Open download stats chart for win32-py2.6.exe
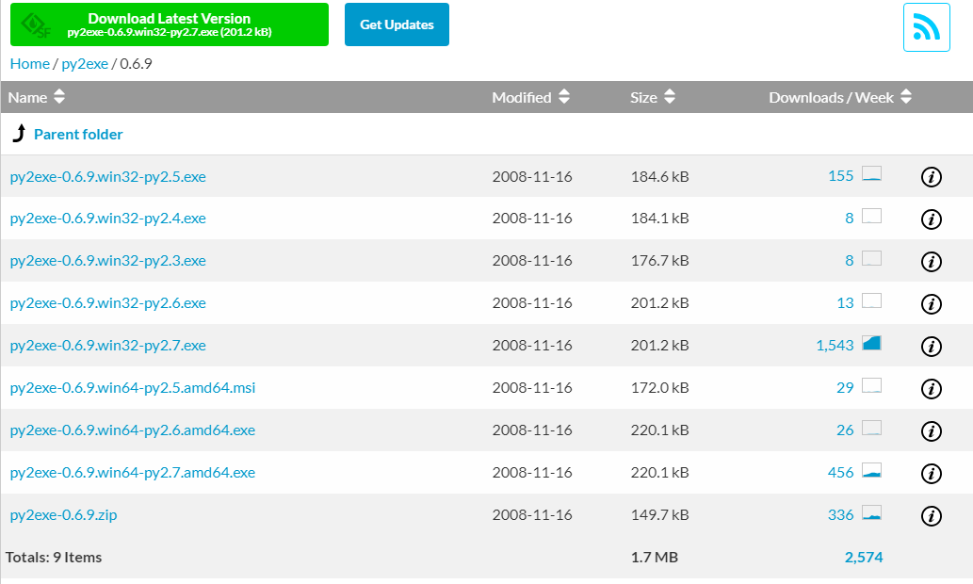Image resolution: width=973 pixels, height=584 pixels. [x=872, y=301]
